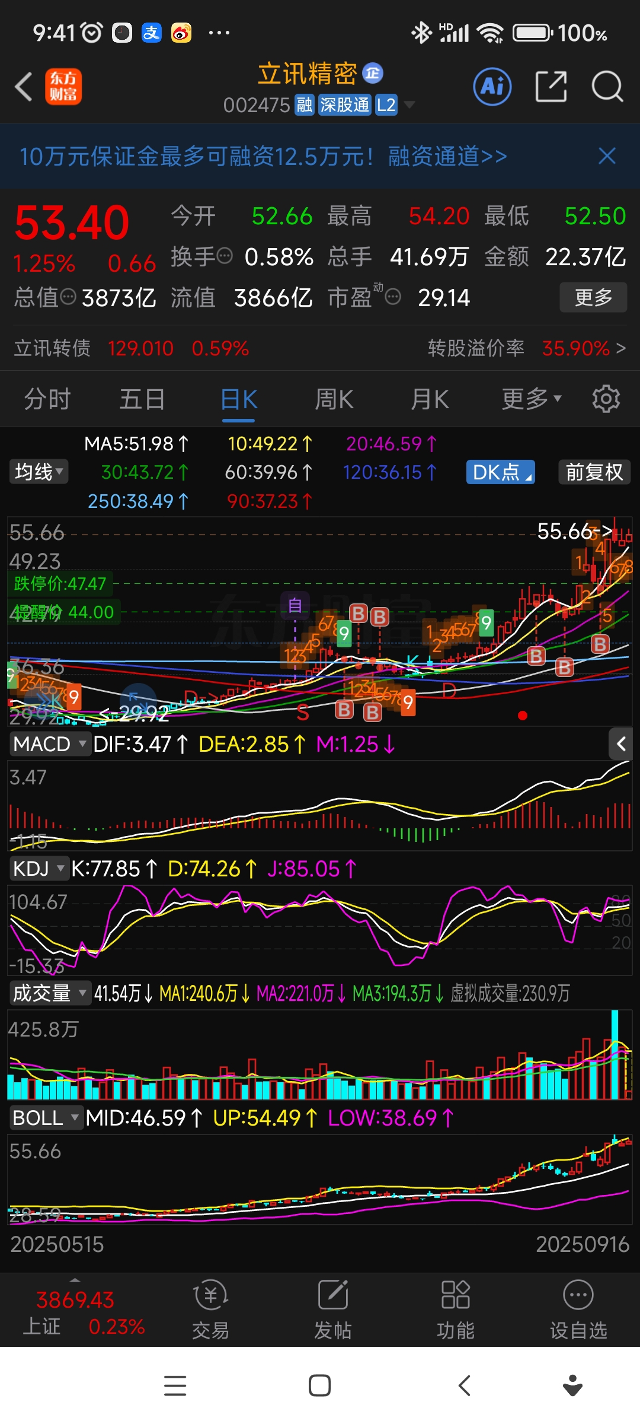
Task: Tap the 融 tag under stock name
Action: (x=305, y=105)
